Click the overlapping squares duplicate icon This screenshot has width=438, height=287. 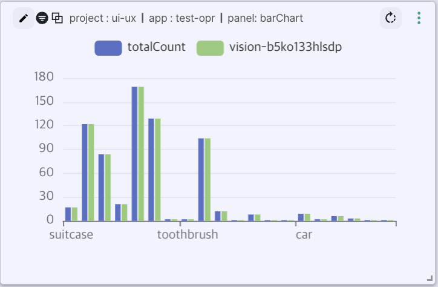pyautogui.click(x=57, y=18)
